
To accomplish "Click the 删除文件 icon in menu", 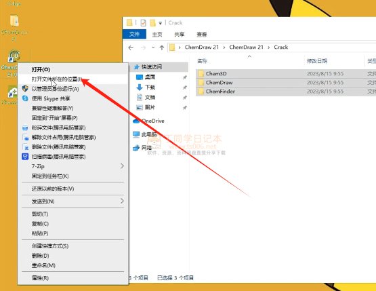I will (x=26, y=147).
